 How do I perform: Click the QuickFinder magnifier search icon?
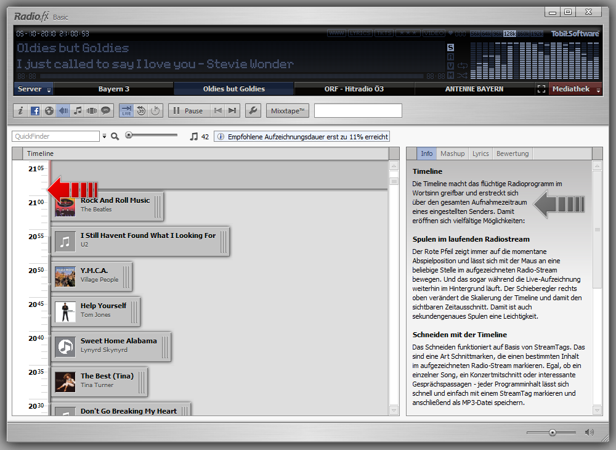(115, 136)
